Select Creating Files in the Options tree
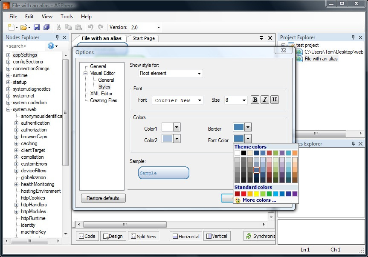 pyautogui.click(x=104, y=100)
